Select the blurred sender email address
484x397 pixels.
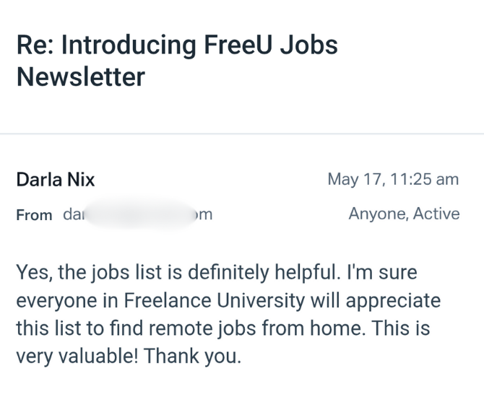tap(137, 214)
